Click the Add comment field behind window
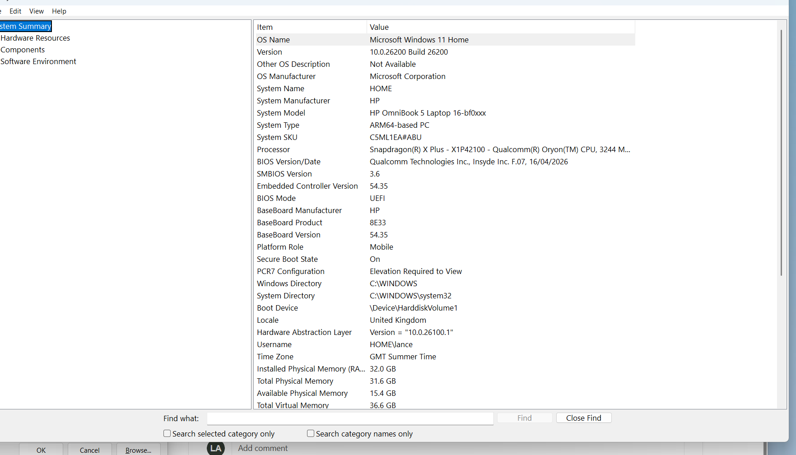 coord(263,448)
